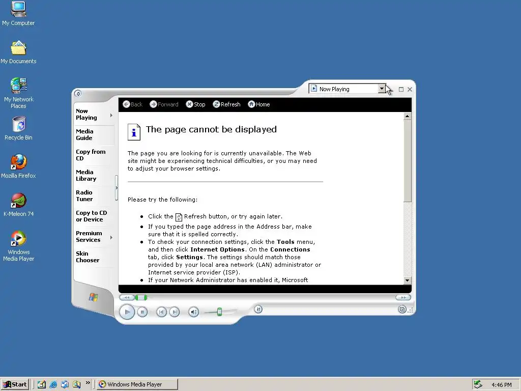521x391 pixels.
Task: Click the Home icon in browser bar
Action: click(x=251, y=104)
